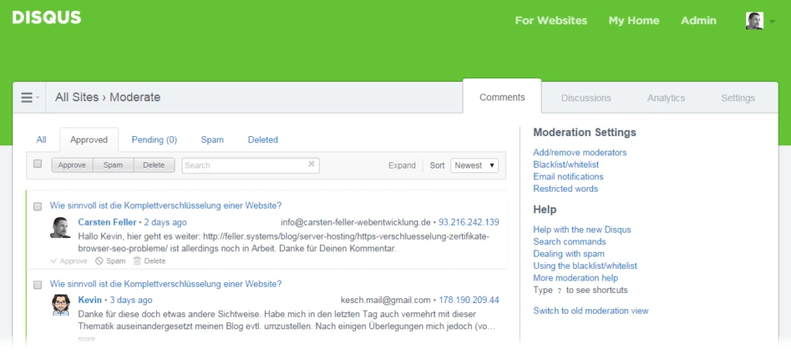This screenshot has width=791, height=354.
Task: Go to My Home in the header
Action: pyautogui.click(x=633, y=21)
